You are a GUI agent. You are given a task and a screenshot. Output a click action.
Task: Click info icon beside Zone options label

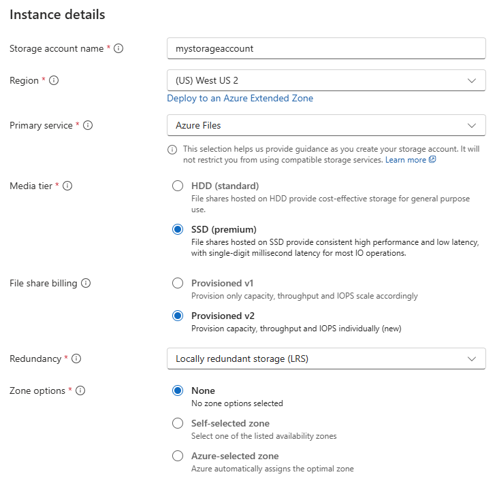point(80,390)
